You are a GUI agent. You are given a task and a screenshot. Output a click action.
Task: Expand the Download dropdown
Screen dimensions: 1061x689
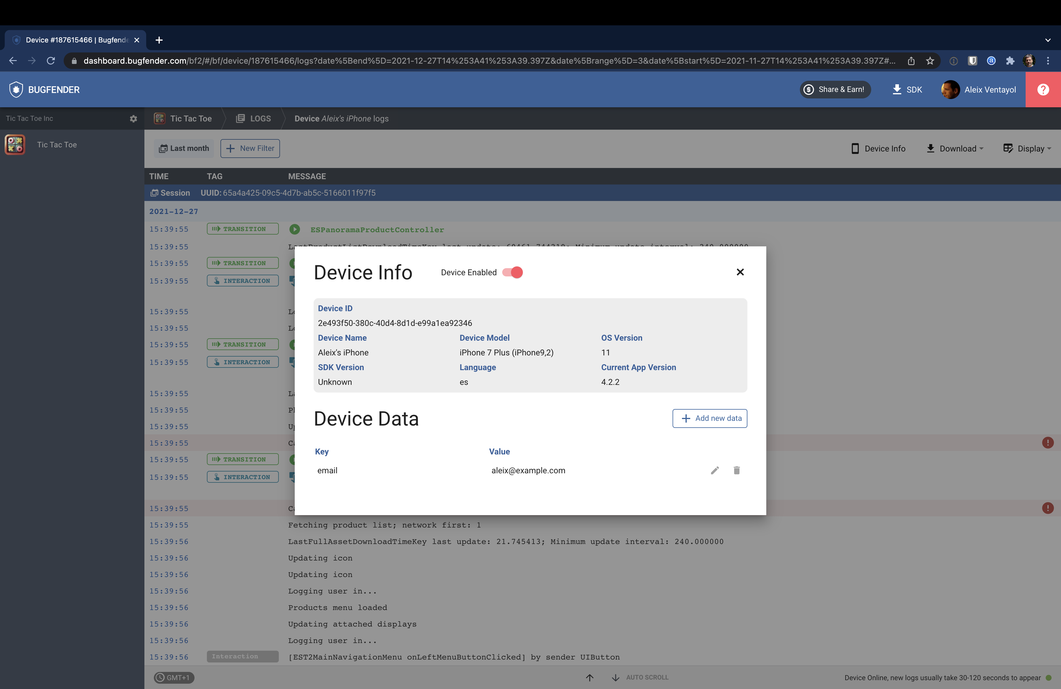[x=954, y=149]
